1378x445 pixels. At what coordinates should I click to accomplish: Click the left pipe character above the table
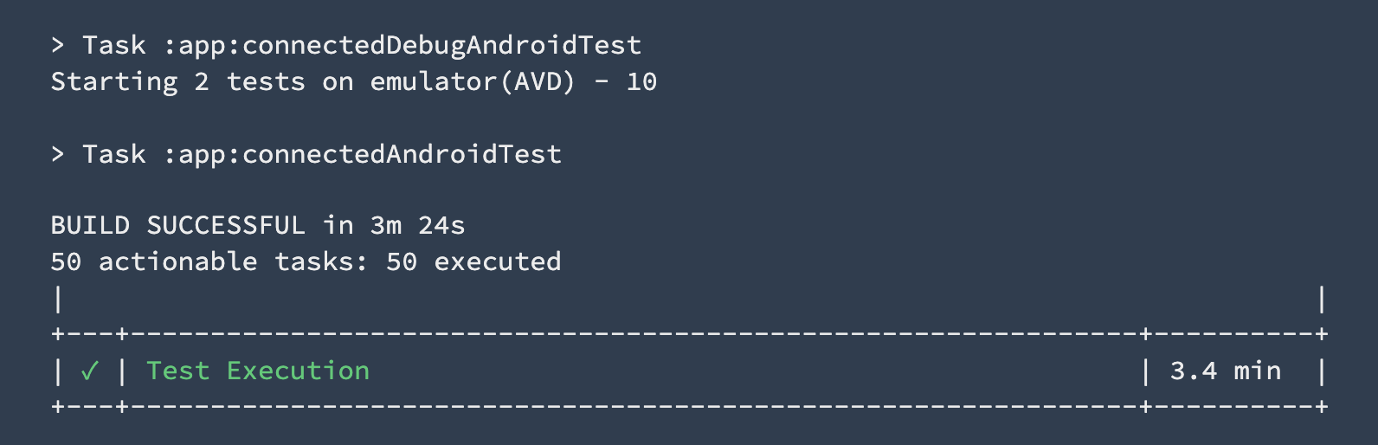coord(58,300)
